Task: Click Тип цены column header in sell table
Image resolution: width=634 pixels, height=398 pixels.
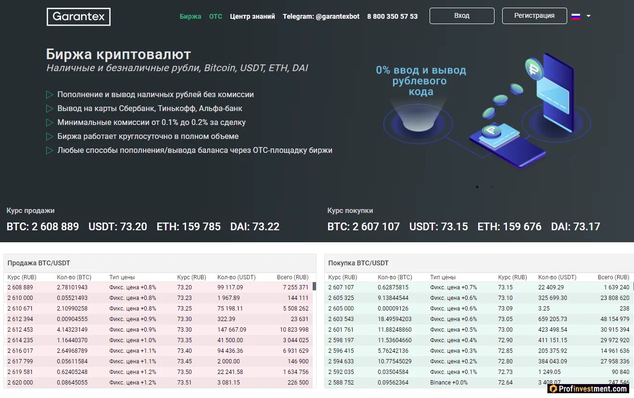Action: tap(122, 277)
